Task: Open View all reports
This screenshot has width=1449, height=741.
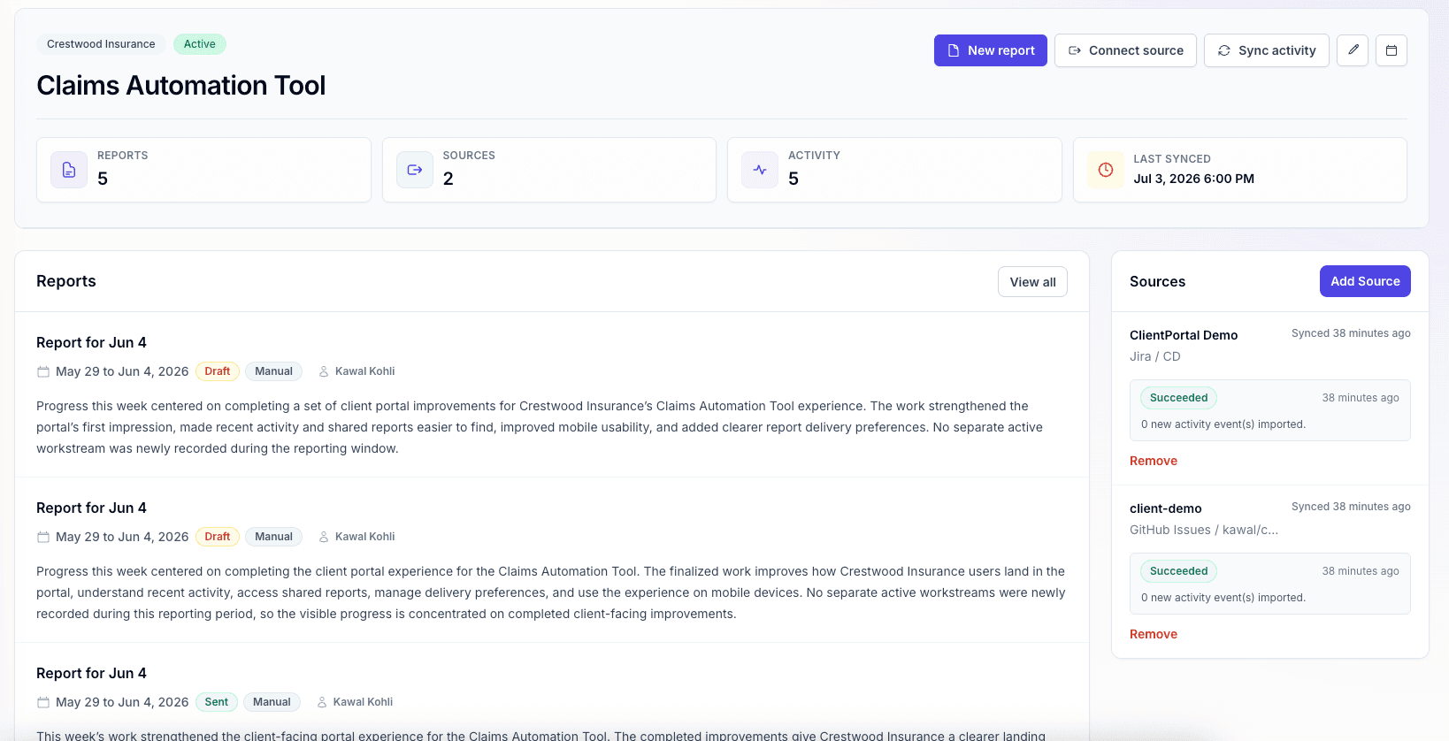Action: pyautogui.click(x=1032, y=282)
